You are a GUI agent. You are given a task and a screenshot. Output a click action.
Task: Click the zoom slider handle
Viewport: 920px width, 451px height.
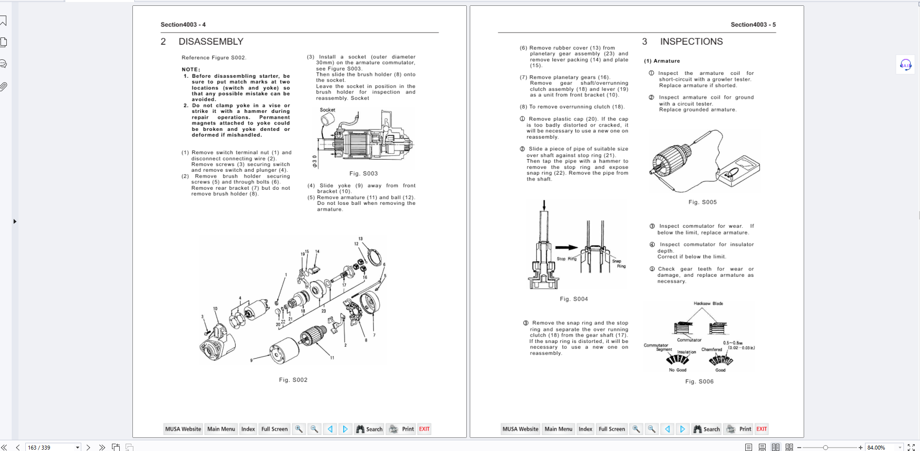[x=826, y=447]
